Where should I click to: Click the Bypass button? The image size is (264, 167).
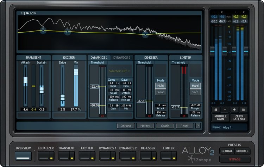tap(235, 159)
